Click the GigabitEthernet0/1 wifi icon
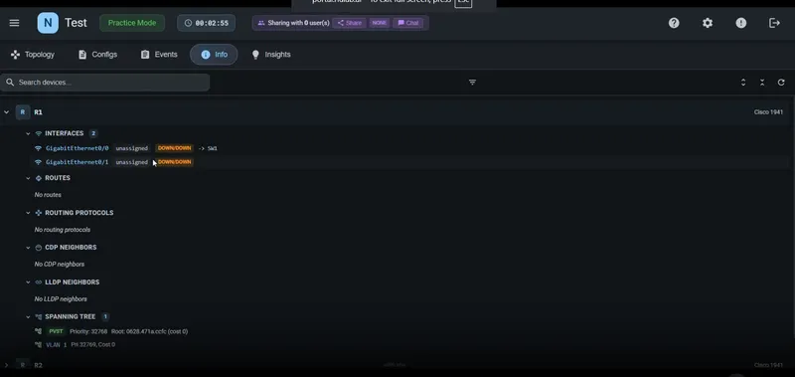The height and width of the screenshot is (377, 795). coord(38,162)
